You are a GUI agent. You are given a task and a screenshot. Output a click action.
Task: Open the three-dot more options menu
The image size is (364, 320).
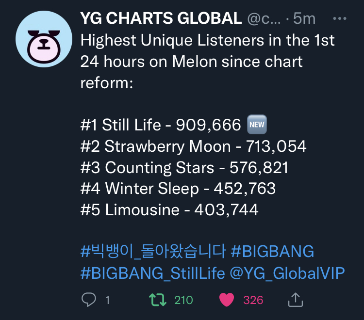coord(340,18)
